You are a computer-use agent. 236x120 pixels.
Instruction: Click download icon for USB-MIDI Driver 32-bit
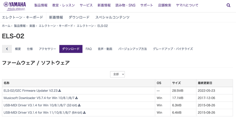point(79,105)
